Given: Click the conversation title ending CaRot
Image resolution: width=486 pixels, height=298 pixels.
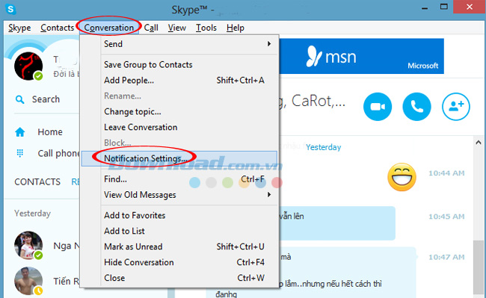Looking at the screenshot, I should coord(313,101).
